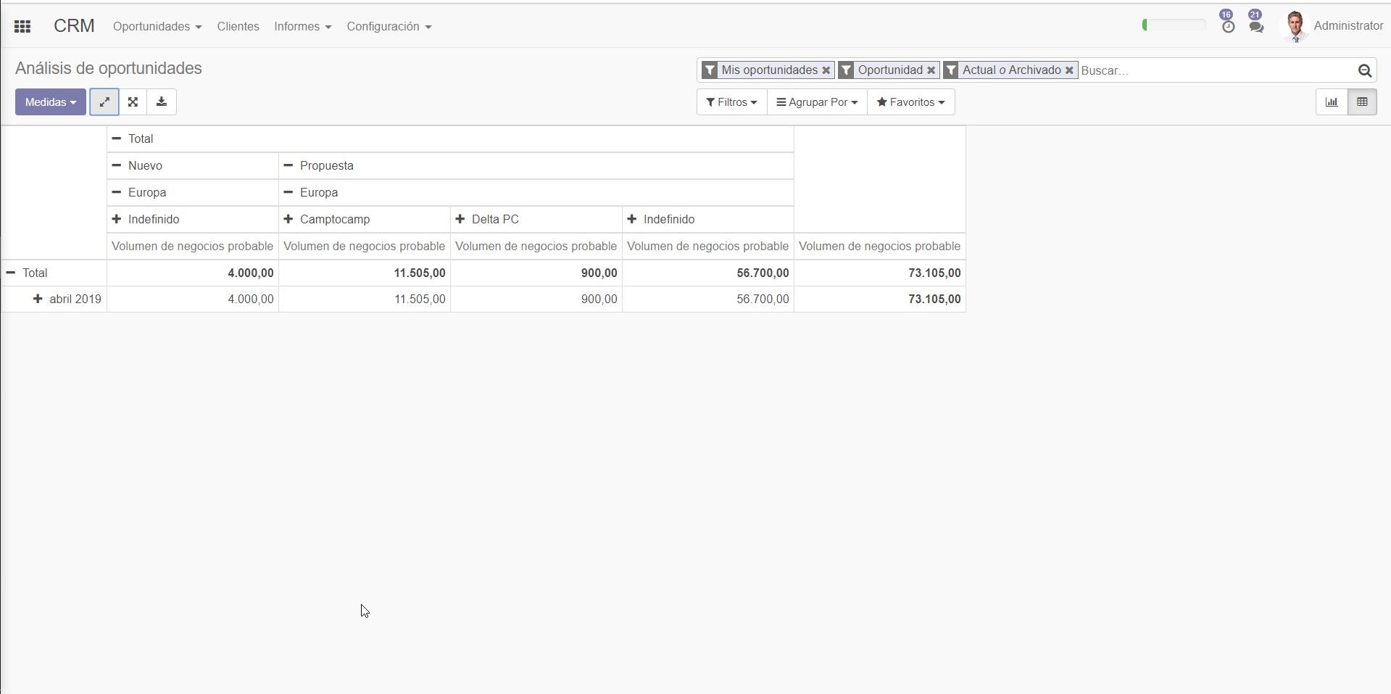This screenshot has height=694, width=1391.
Task: Open the Clientes menu
Action: (238, 27)
